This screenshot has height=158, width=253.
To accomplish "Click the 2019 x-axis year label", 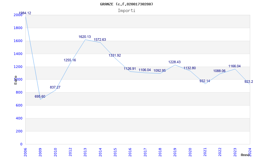I will point(175,152).
